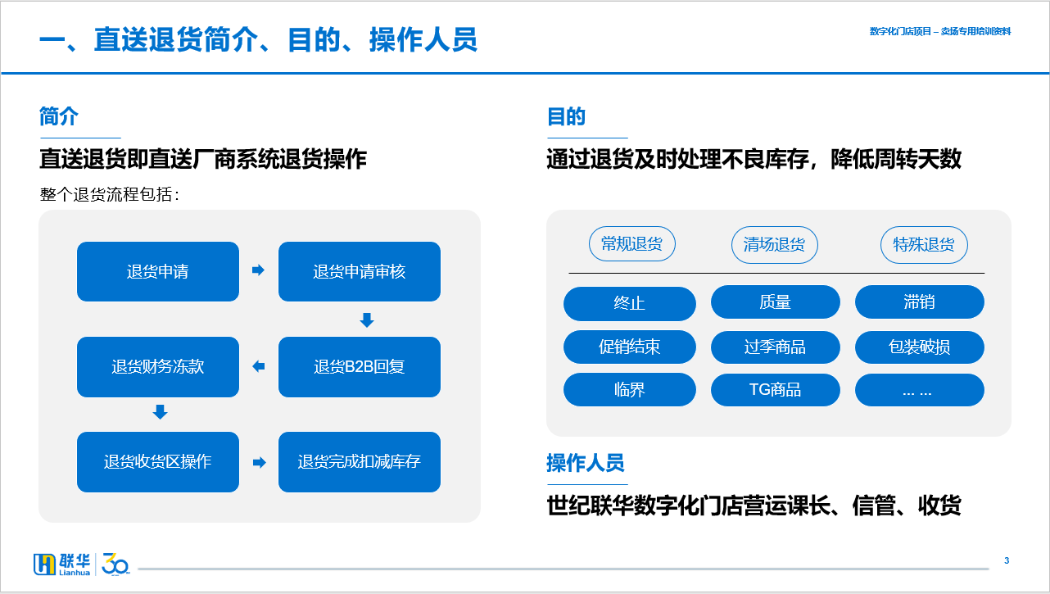This screenshot has height=594, width=1050.
Task: Click down arrow below 退货财务冻款
Action: coord(161,412)
